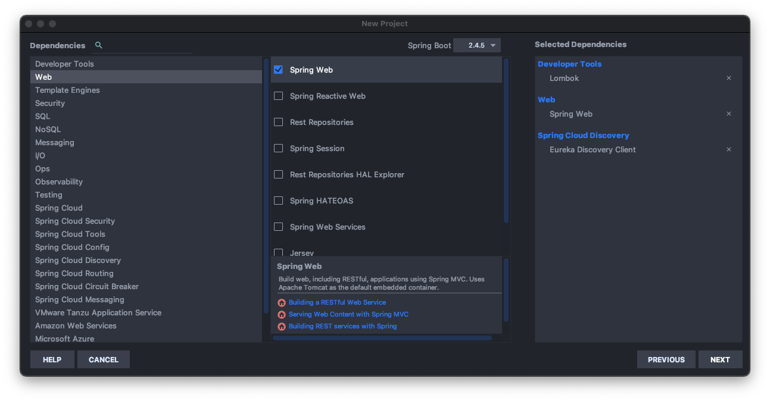Tick the Jersey checkbox
Viewport: 770px width, 401px height.
pos(278,252)
